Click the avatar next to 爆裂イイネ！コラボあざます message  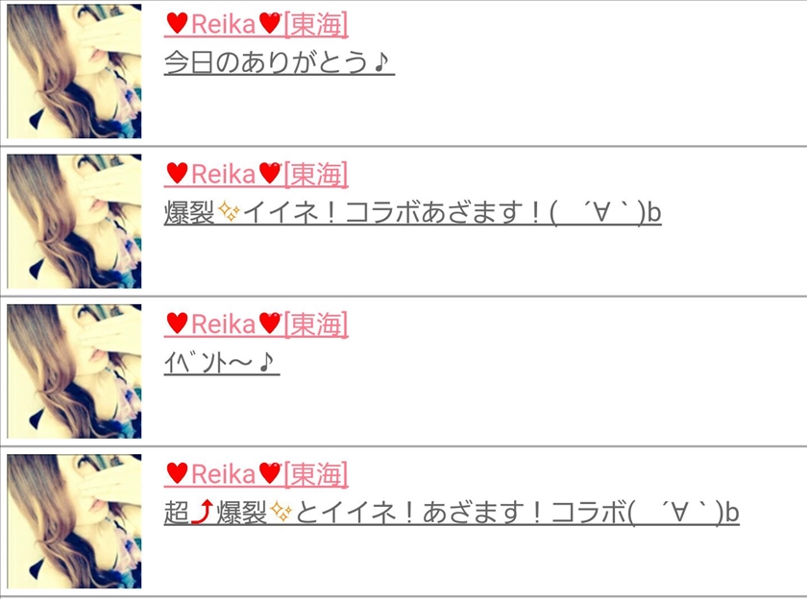pos(74,221)
